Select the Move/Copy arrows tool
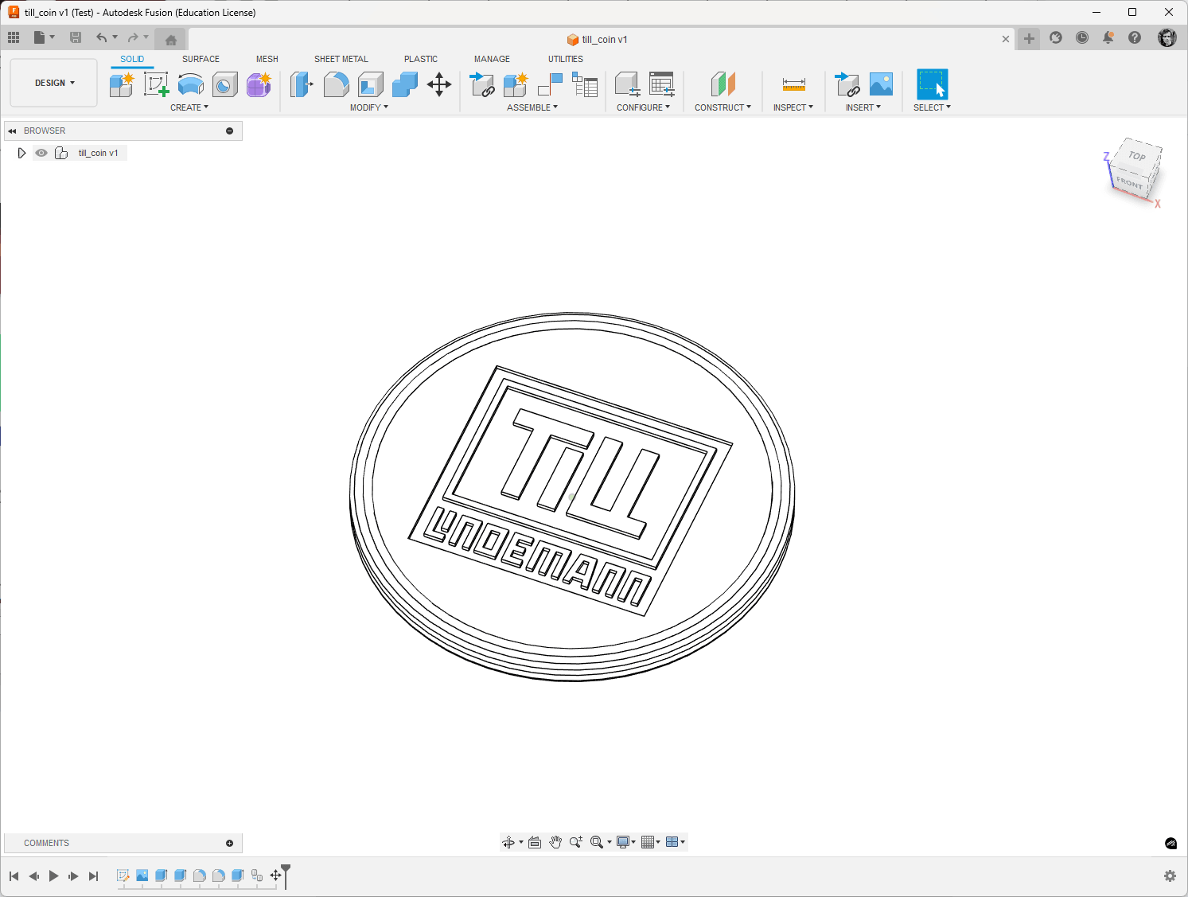The height and width of the screenshot is (897, 1188). pyautogui.click(x=439, y=84)
